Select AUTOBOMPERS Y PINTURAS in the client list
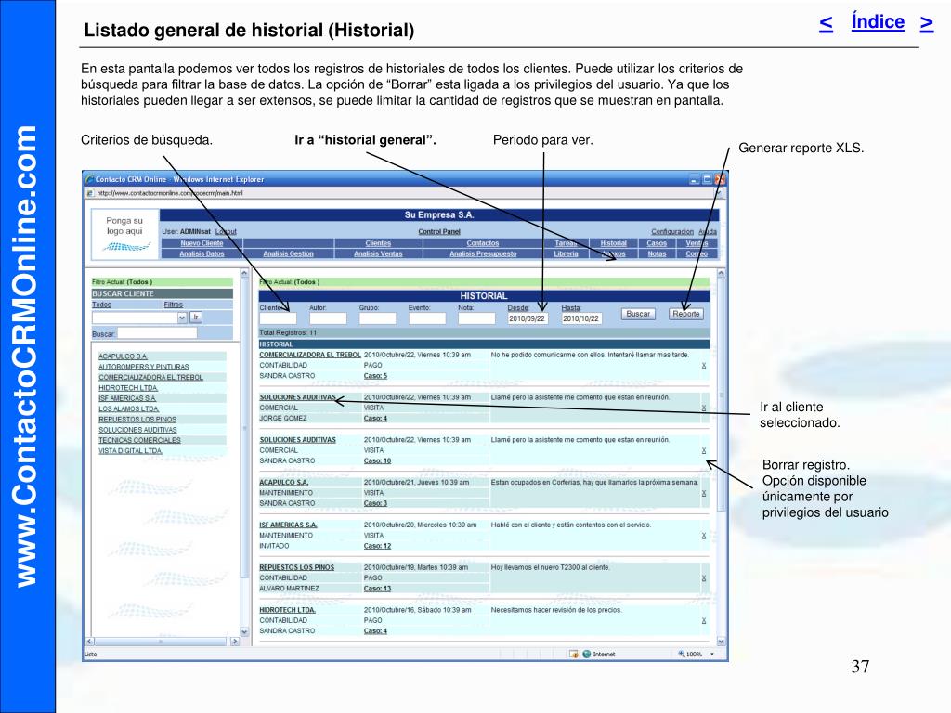 [x=144, y=367]
